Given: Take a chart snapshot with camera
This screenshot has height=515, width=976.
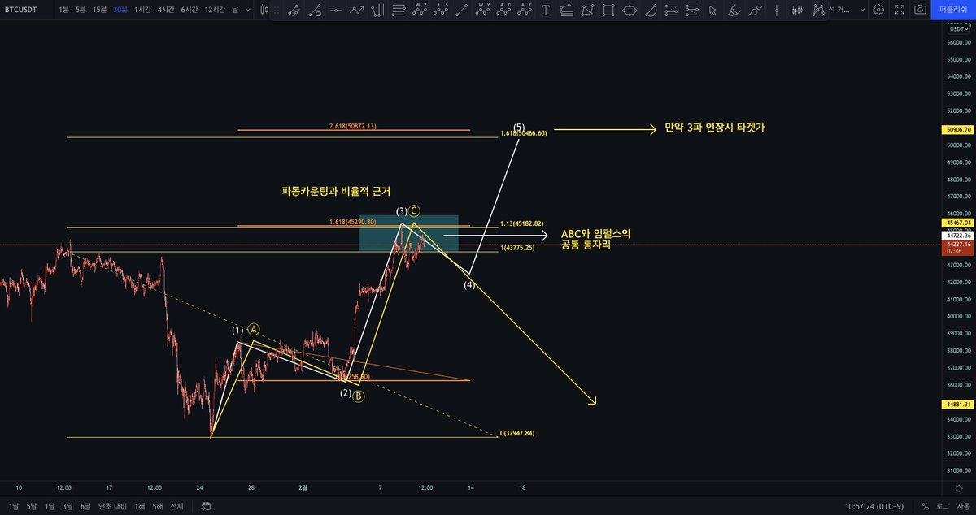Looking at the screenshot, I should click(x=920, y=11).
